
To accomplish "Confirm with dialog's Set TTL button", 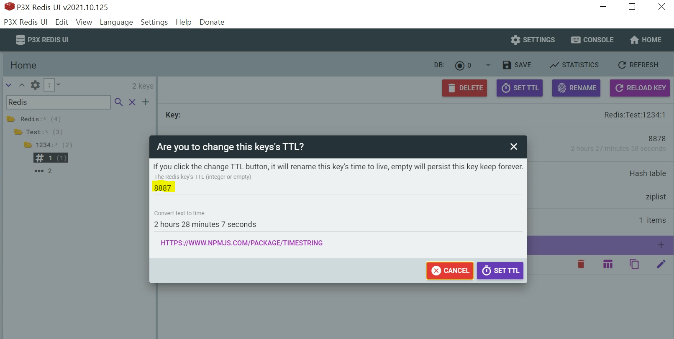I will (500, 271).
